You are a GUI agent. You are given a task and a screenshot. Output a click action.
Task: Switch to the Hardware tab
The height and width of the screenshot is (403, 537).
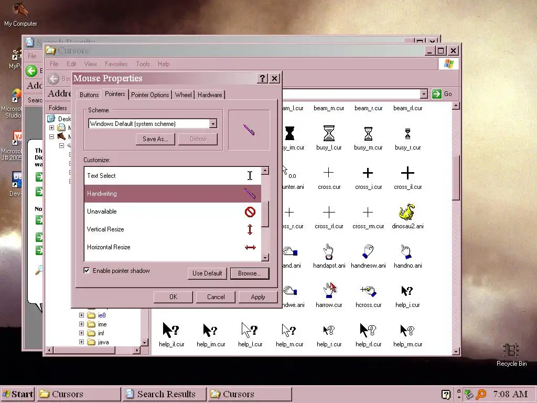point(210,95)
